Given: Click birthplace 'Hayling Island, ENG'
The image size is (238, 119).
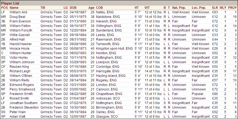Looking at the screenshot, I should point(111,76).
